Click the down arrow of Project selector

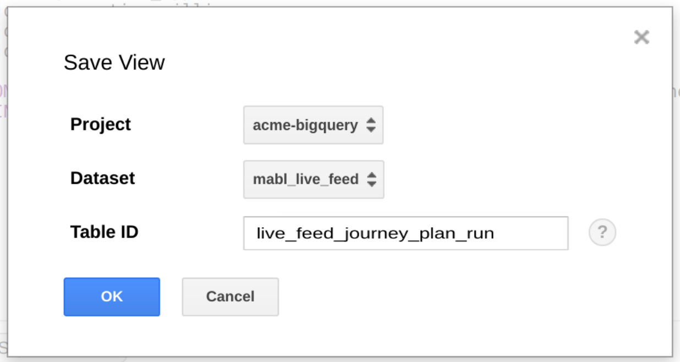(x=371, y=130)
